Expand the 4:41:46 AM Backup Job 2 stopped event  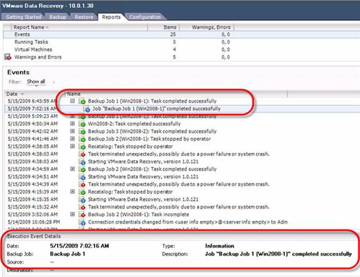pos(73,138)
